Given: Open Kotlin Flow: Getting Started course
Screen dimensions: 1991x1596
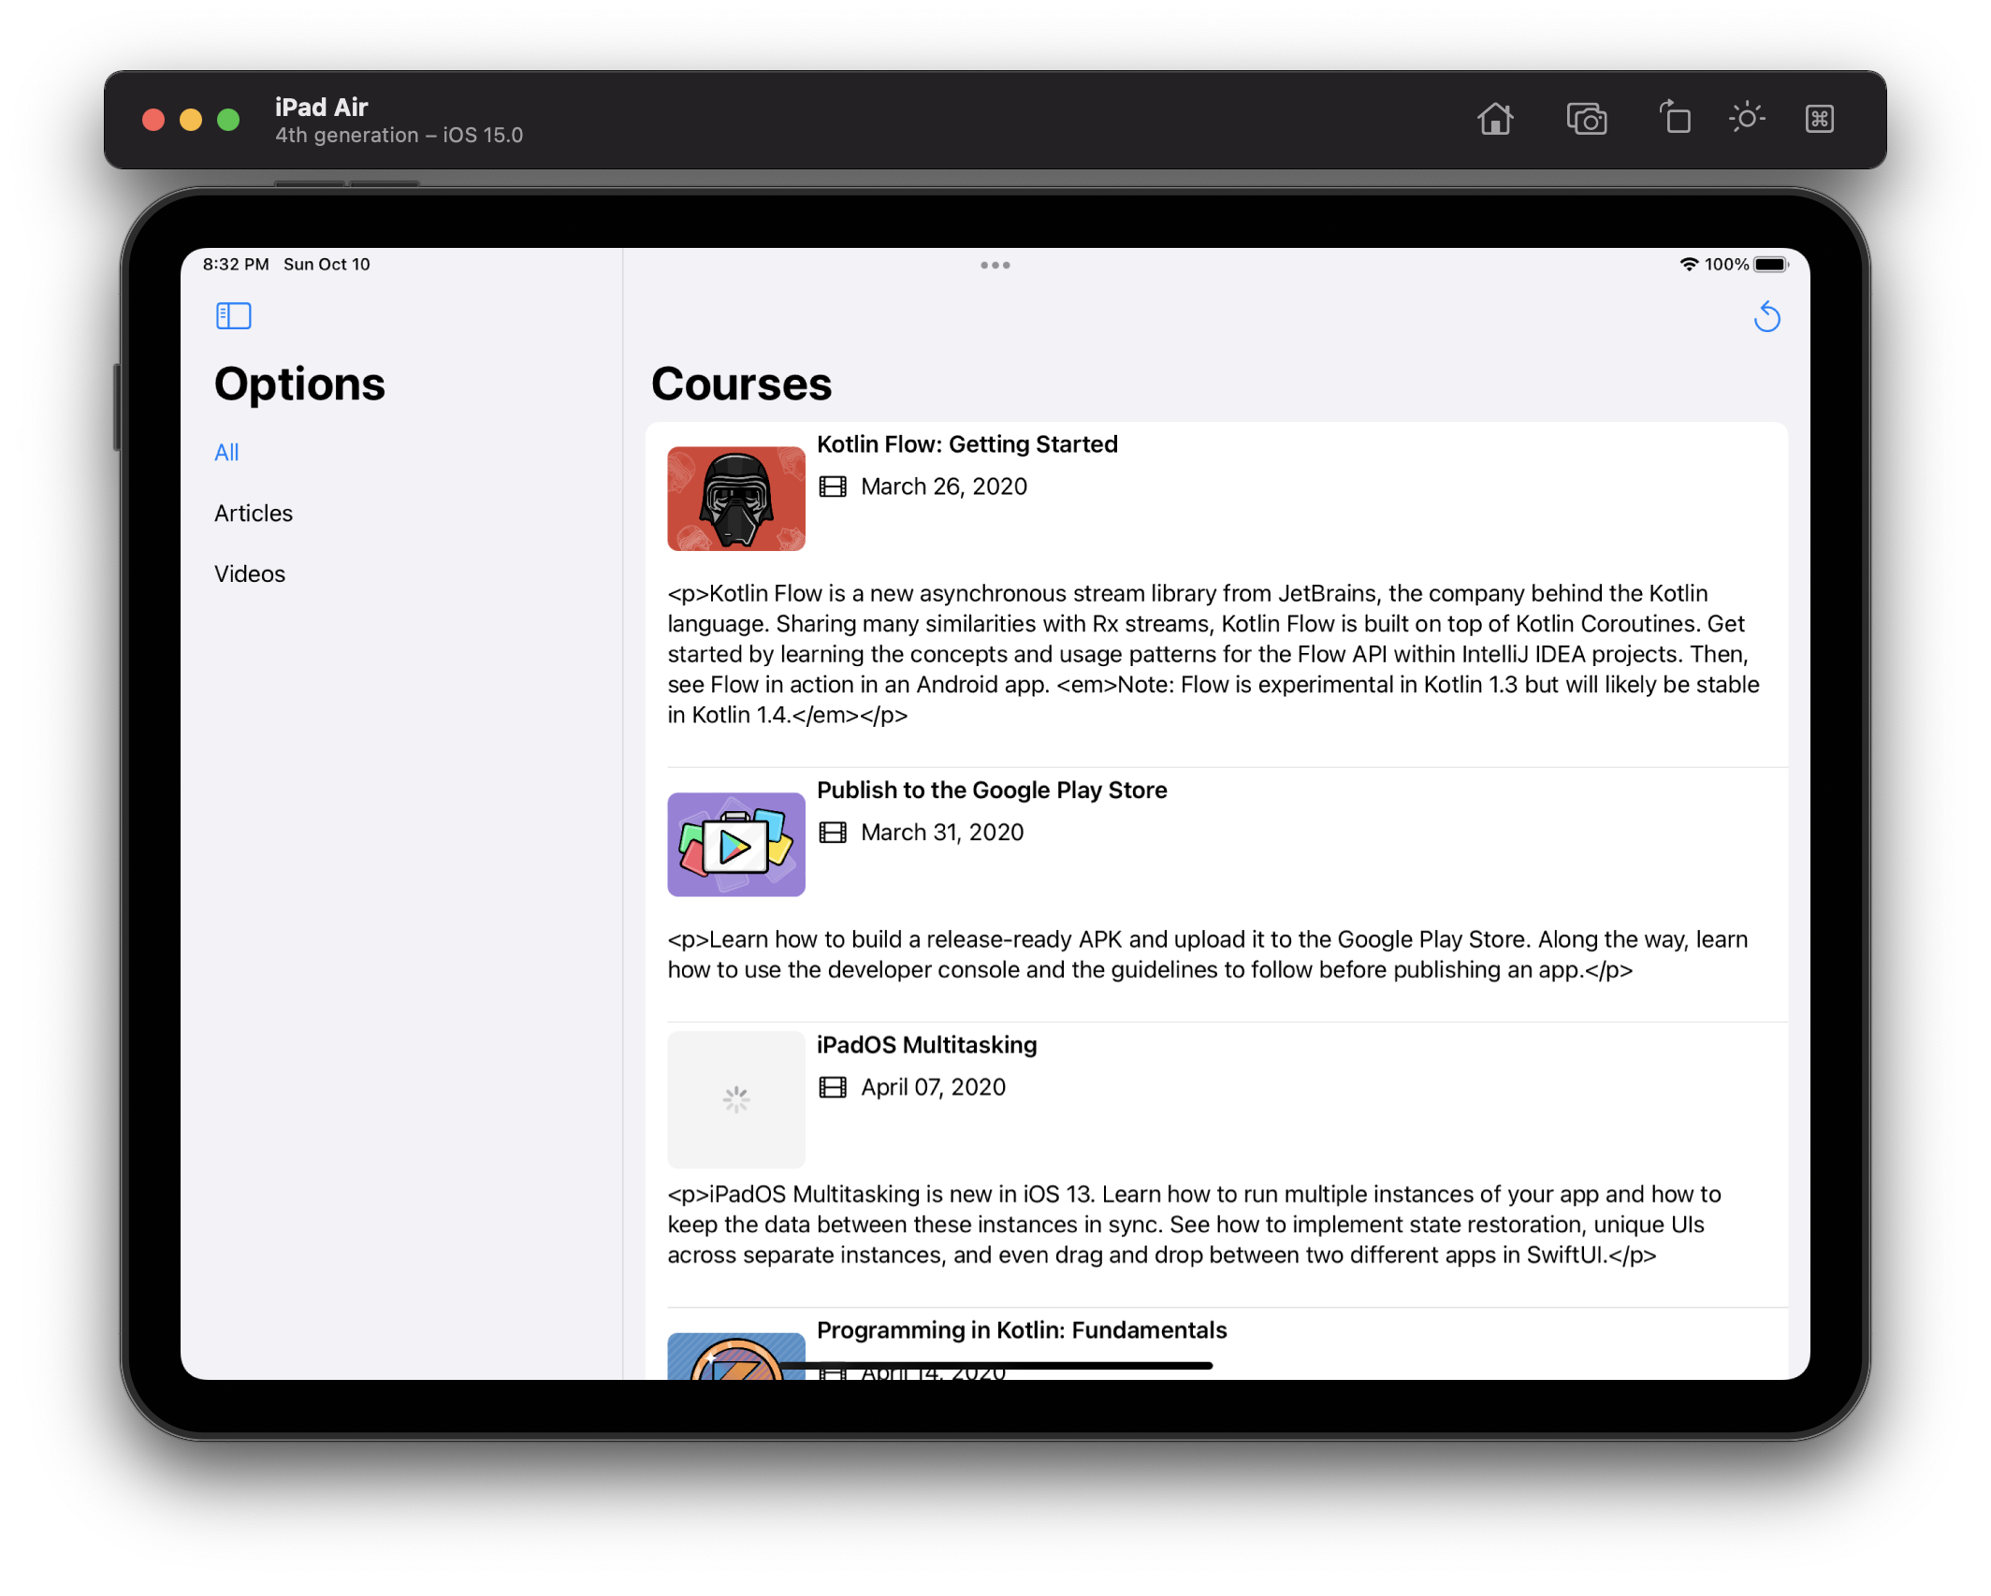Looking at the screenshot, I should (966, 444).
